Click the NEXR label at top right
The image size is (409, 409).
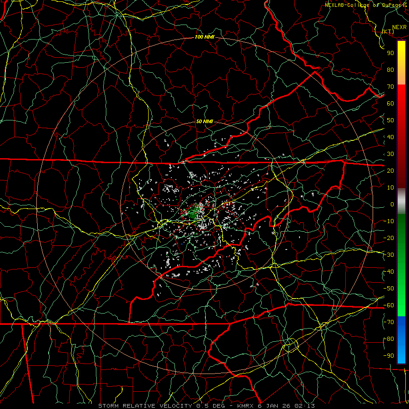point(399,27)
